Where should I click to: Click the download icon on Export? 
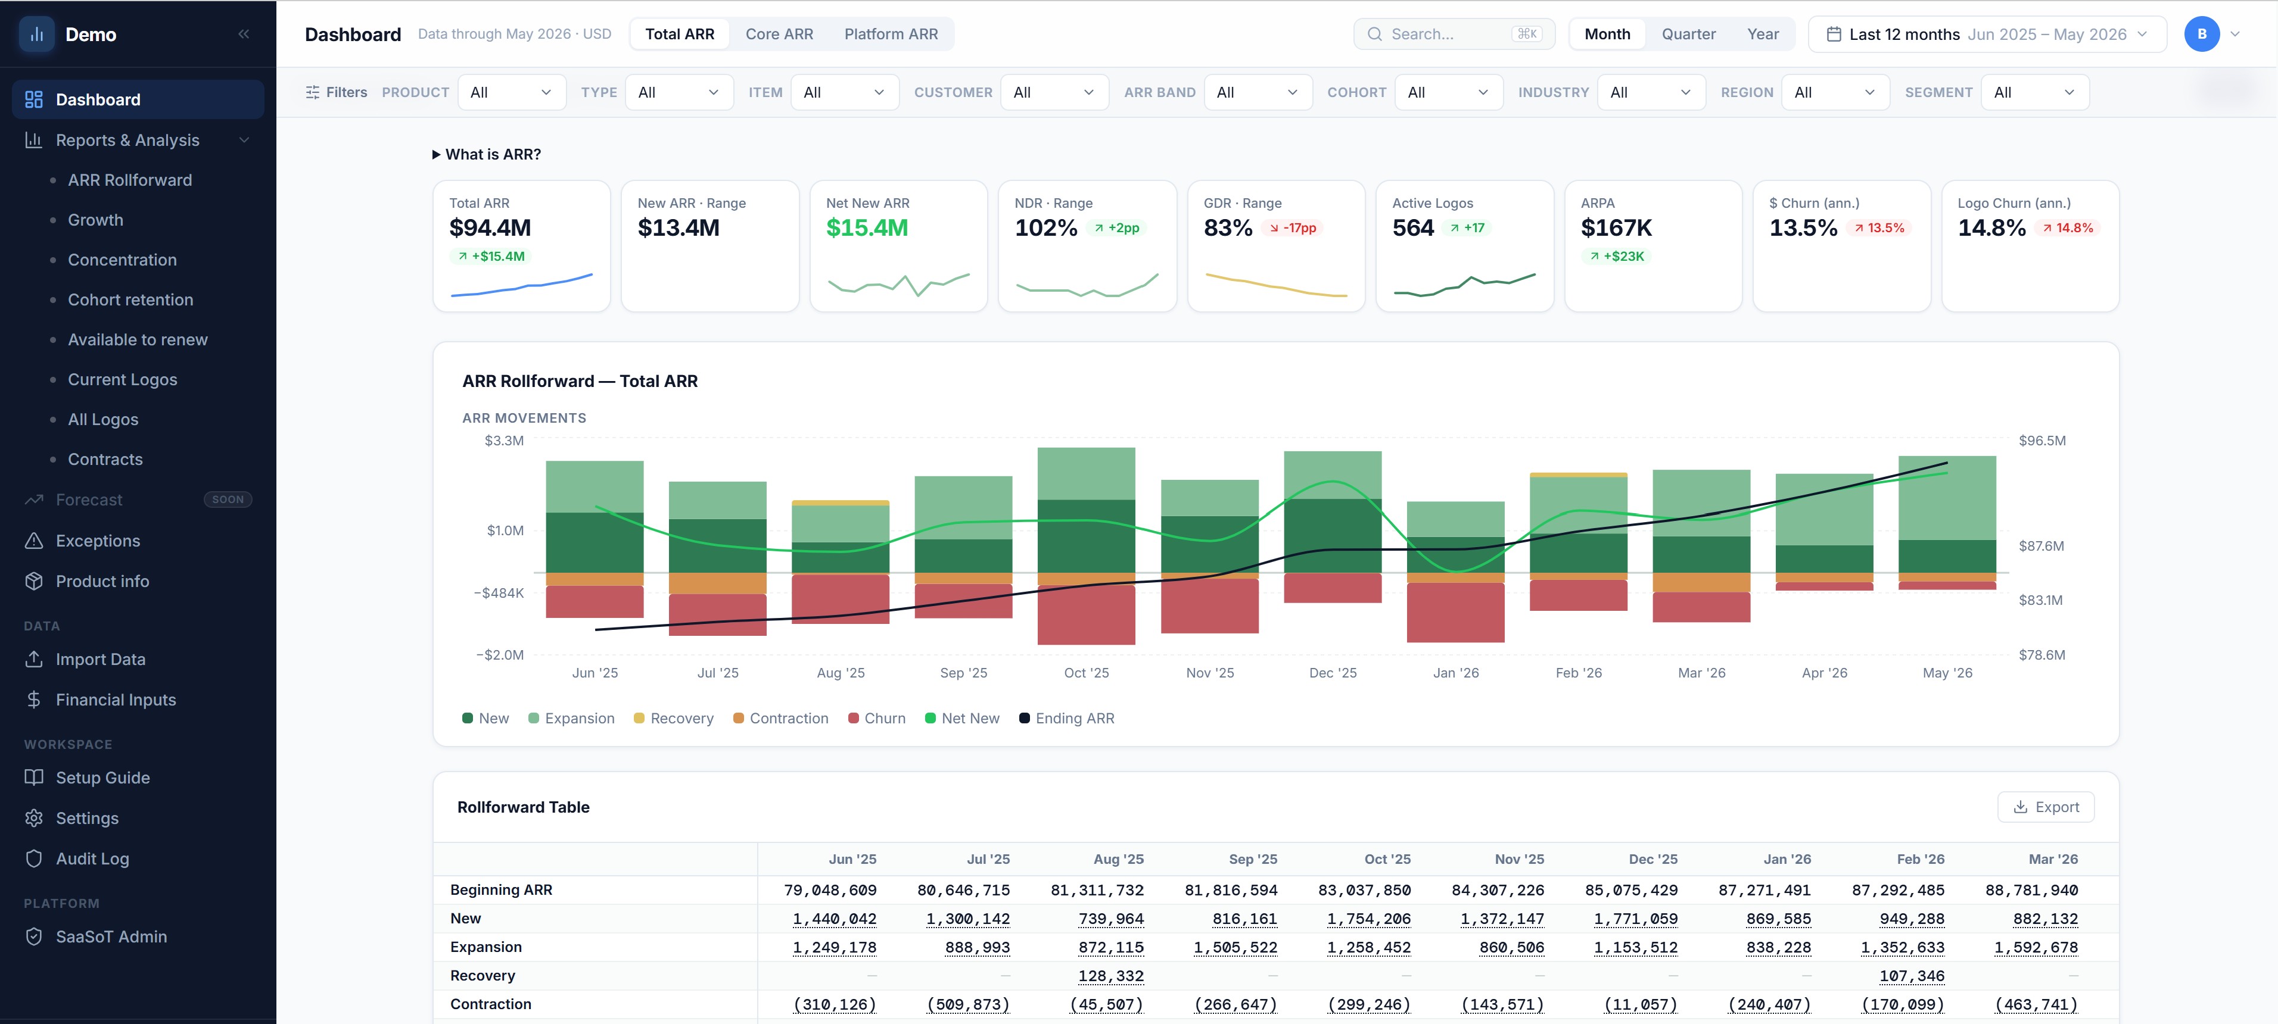click(2020, 807)
